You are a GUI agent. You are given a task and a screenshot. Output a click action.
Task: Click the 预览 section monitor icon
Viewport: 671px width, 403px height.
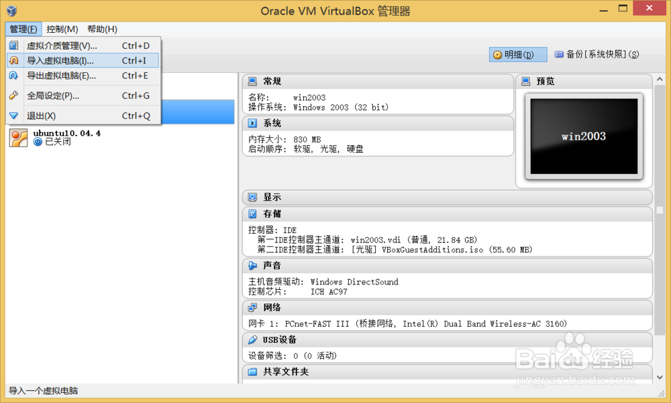pos(526,81)
